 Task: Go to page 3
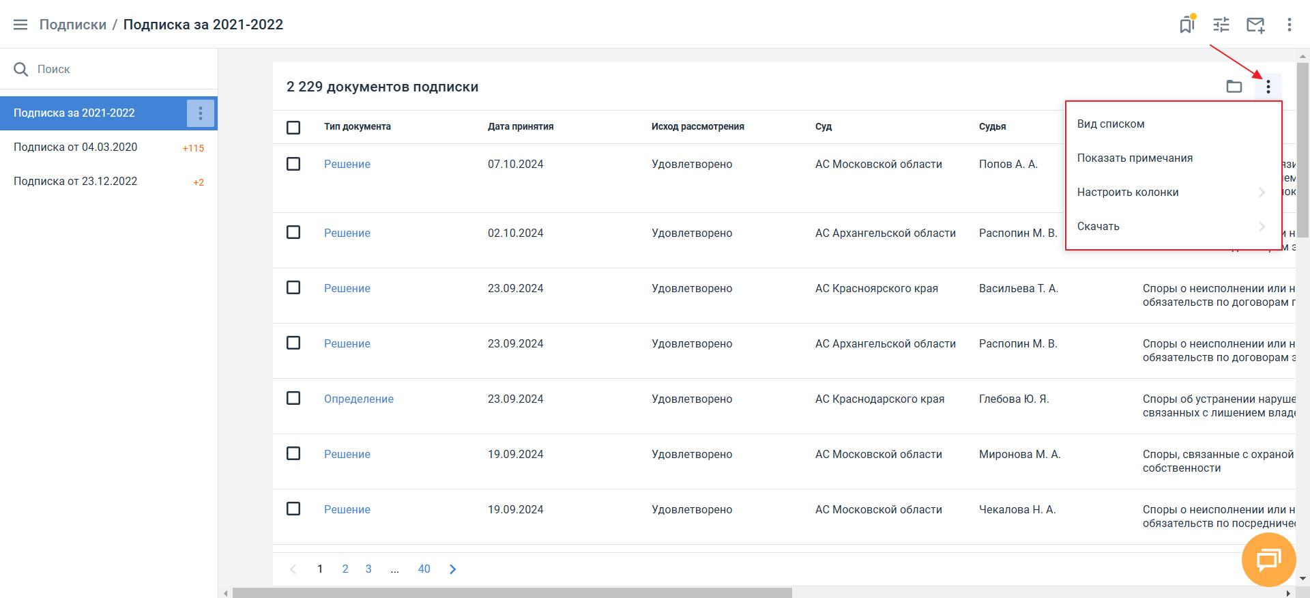coord(368,569)
